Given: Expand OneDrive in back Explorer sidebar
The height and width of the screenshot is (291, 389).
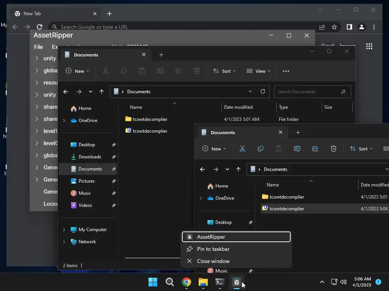Looking at the screenshot, I should [64, 120].
